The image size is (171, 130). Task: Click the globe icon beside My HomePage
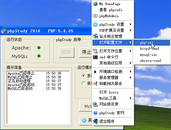pos(95,4)
